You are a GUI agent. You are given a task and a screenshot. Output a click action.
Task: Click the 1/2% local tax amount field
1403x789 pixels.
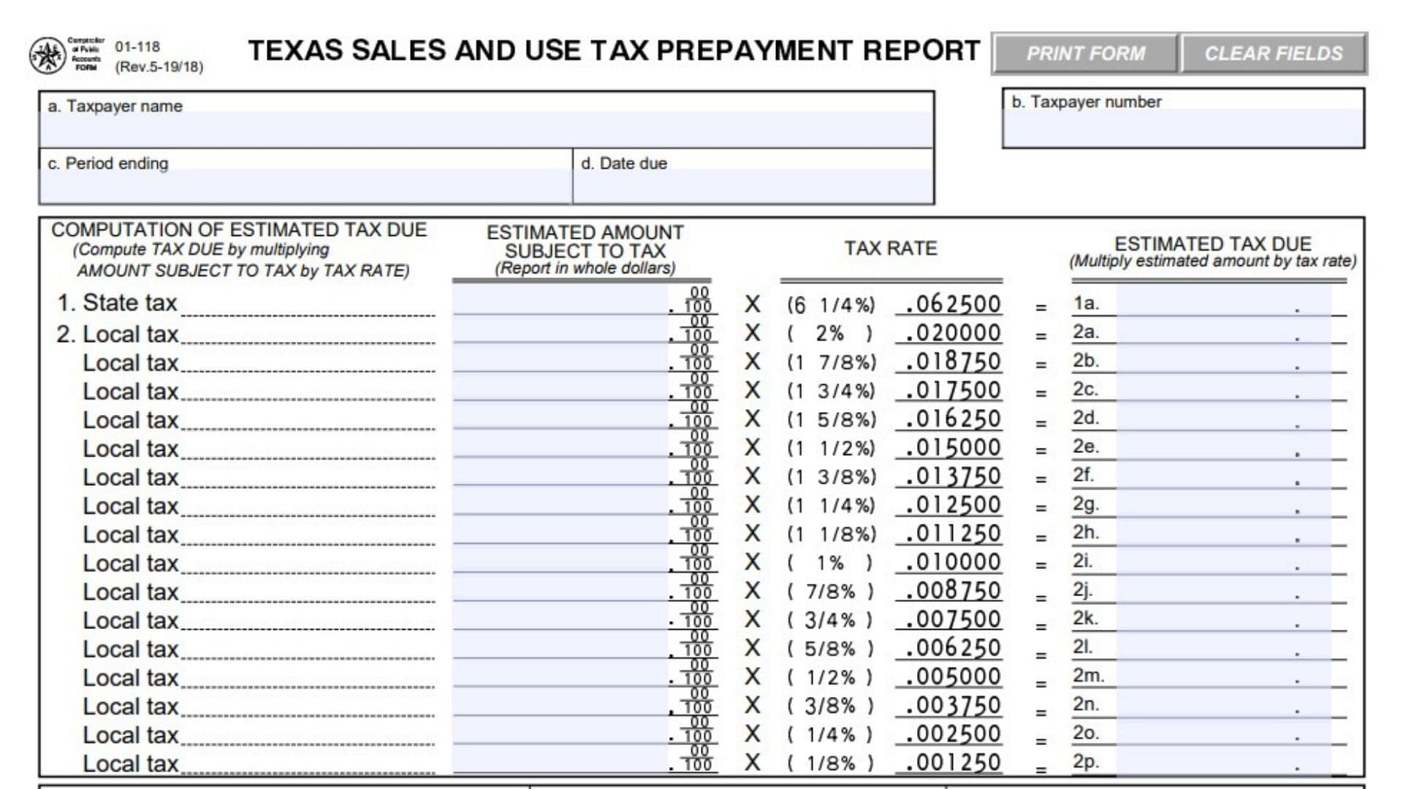[x=560, y=673]
